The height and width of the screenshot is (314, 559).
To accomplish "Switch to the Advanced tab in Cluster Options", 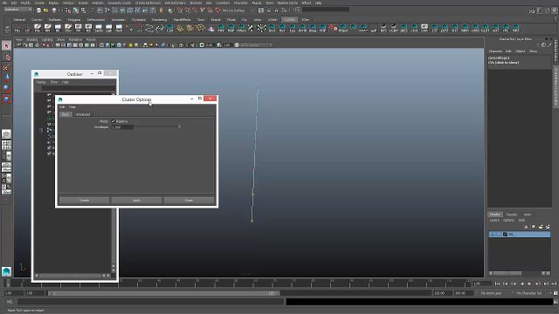I will (83, 114).
